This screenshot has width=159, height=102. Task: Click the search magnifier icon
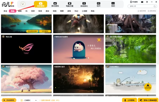coord(154,6)
